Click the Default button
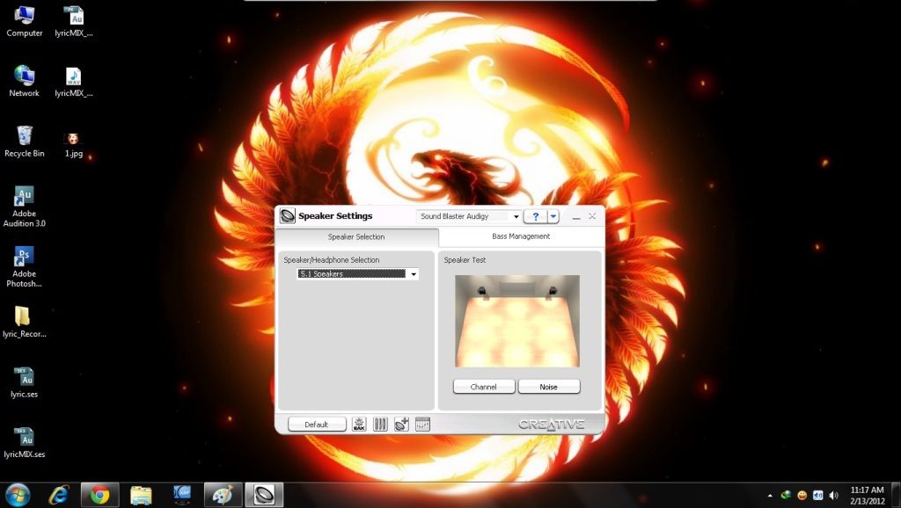The image size is (901, 508). point(317,425)
